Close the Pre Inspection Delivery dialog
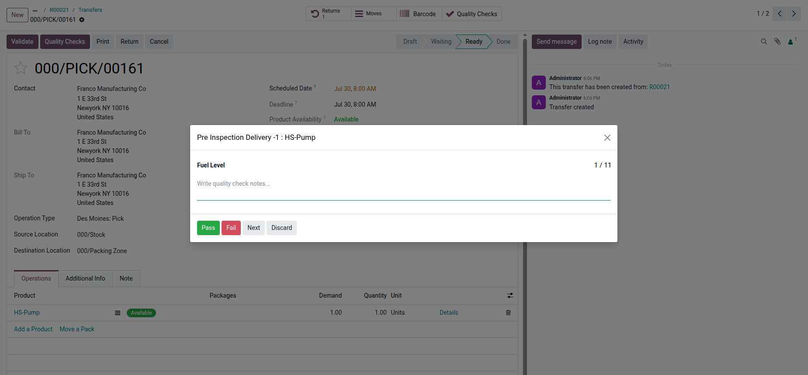 (607, 138)
